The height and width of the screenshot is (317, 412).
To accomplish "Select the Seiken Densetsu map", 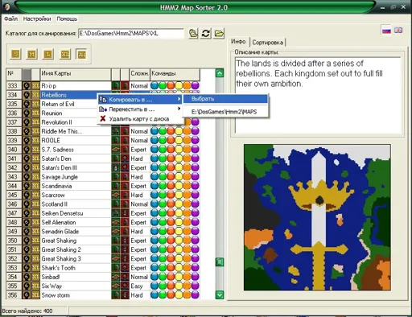I will [103, 213].
